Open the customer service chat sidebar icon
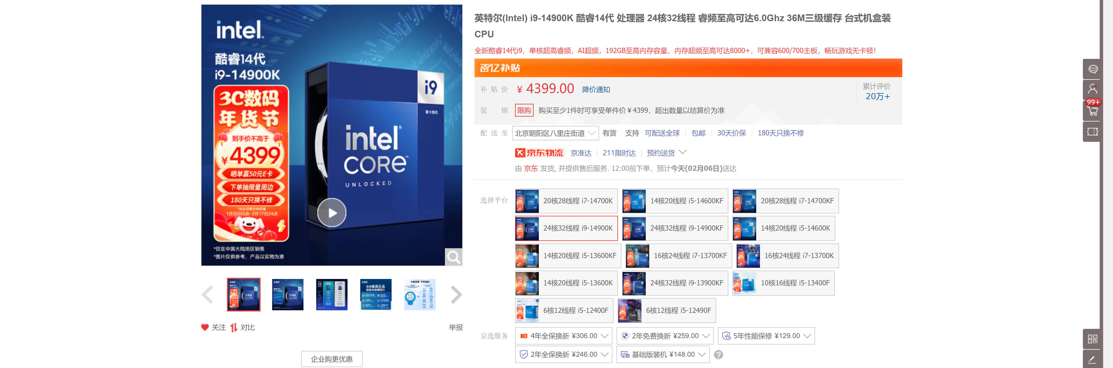 tap(1092, 69)
